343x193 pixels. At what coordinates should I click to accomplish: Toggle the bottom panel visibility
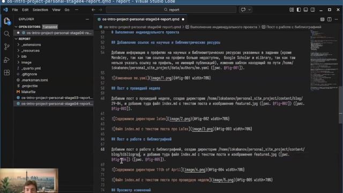coord(305,10)
